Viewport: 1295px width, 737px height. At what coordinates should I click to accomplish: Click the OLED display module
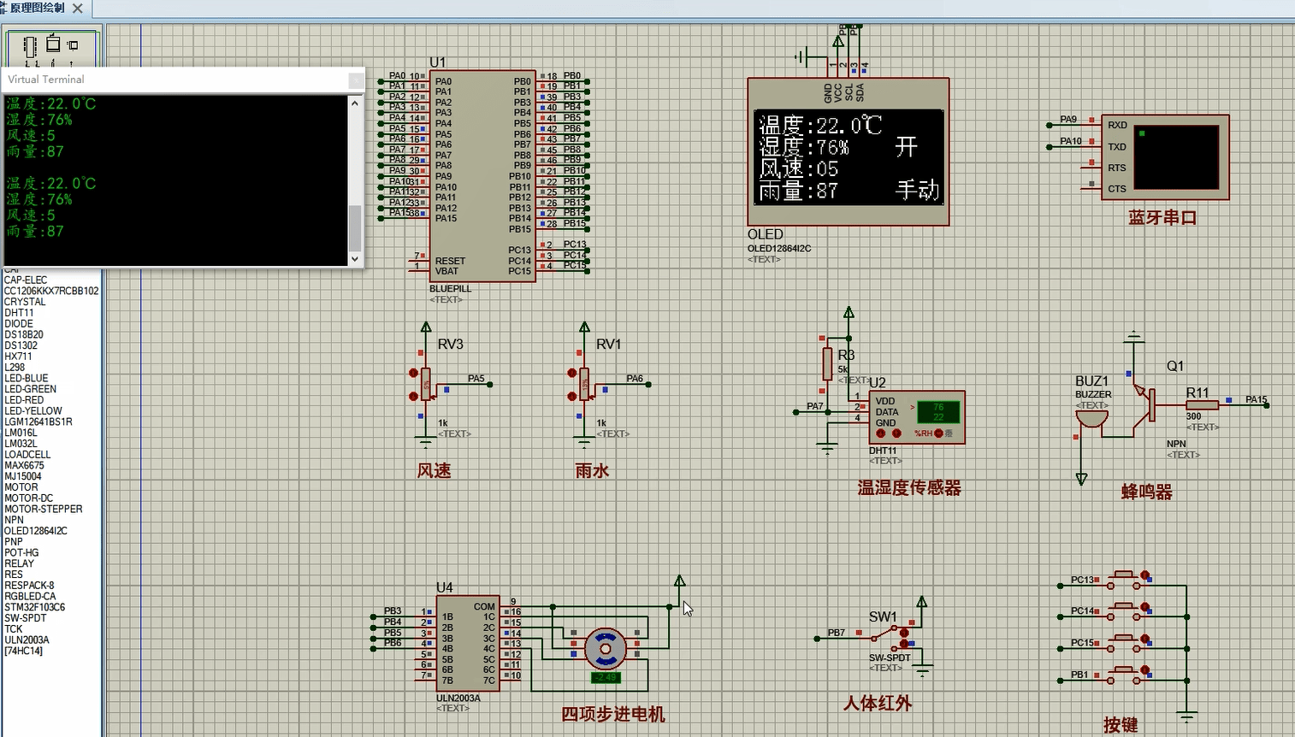click(x=848, y=152)
